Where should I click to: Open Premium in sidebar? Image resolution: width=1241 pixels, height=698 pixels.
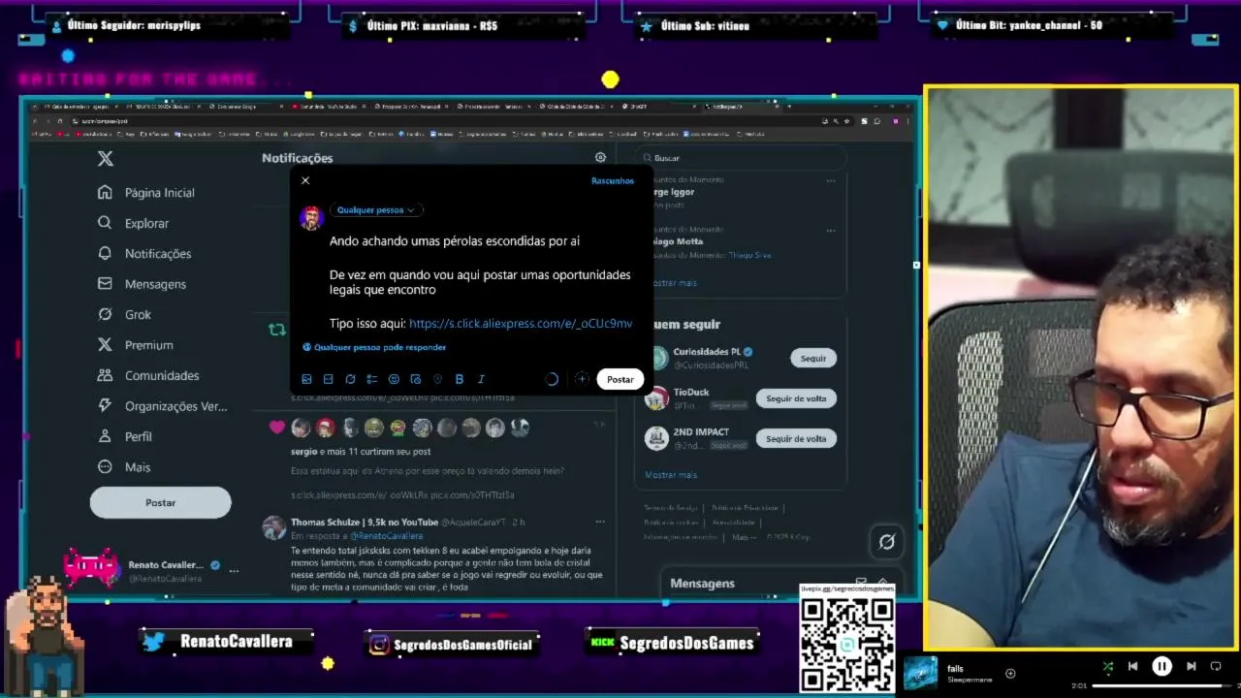(x=135, y=345)
